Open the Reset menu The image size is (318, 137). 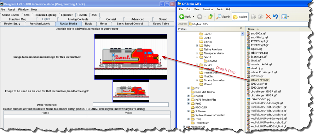[x=11, y=10]
